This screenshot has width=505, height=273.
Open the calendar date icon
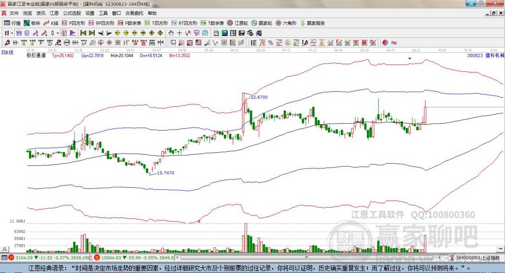pyautogui.click(x=216, y=33)
